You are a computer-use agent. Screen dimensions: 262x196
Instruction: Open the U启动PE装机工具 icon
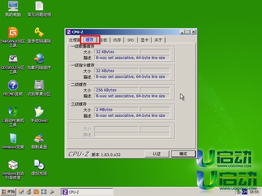coord(13,117)
